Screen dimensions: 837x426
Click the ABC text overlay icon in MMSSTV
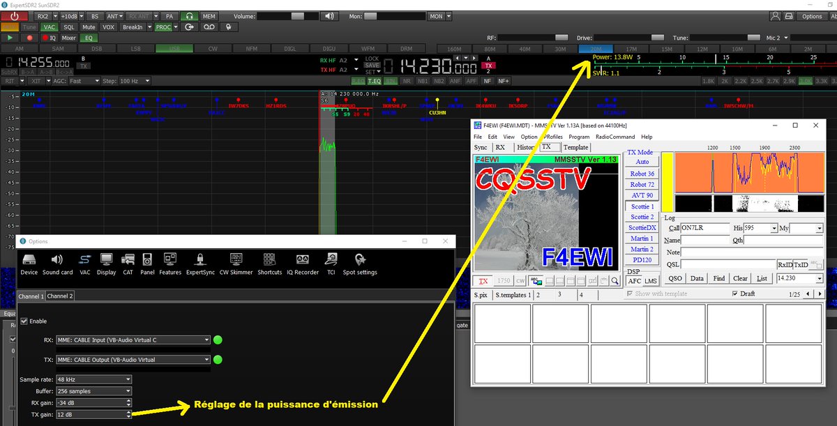pyautogui.click(x=536, y=281)
